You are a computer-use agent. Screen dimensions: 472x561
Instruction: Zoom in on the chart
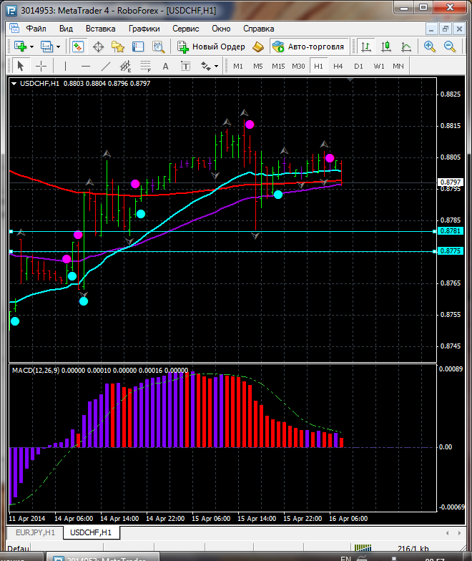(x=430, y=47)
